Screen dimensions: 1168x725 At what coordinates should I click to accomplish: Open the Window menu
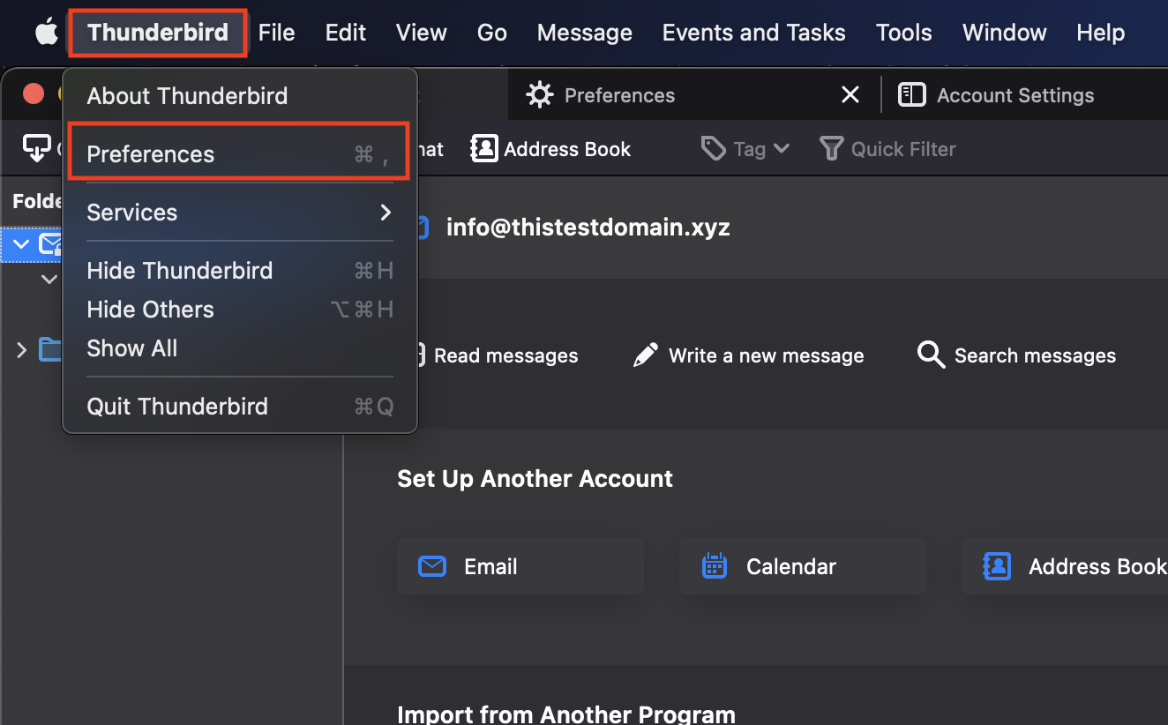click(1004, 34)
